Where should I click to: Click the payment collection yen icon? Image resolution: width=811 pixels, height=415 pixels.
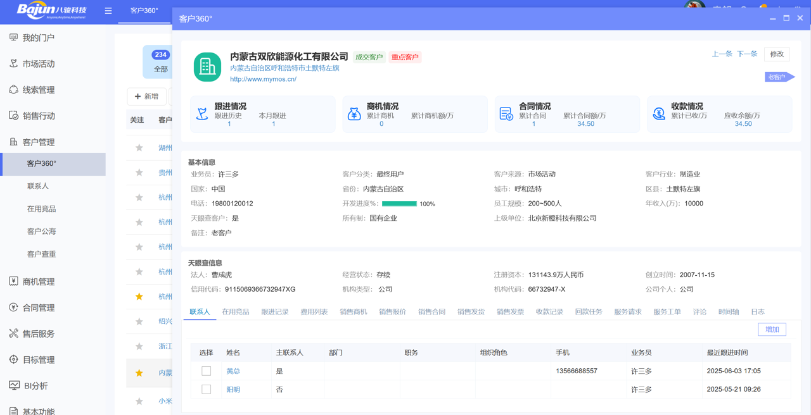(x=659, y=114)
